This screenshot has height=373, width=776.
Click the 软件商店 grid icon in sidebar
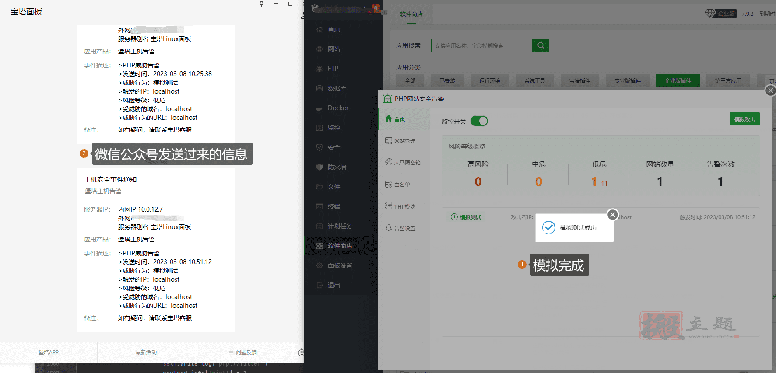(320, 246)
